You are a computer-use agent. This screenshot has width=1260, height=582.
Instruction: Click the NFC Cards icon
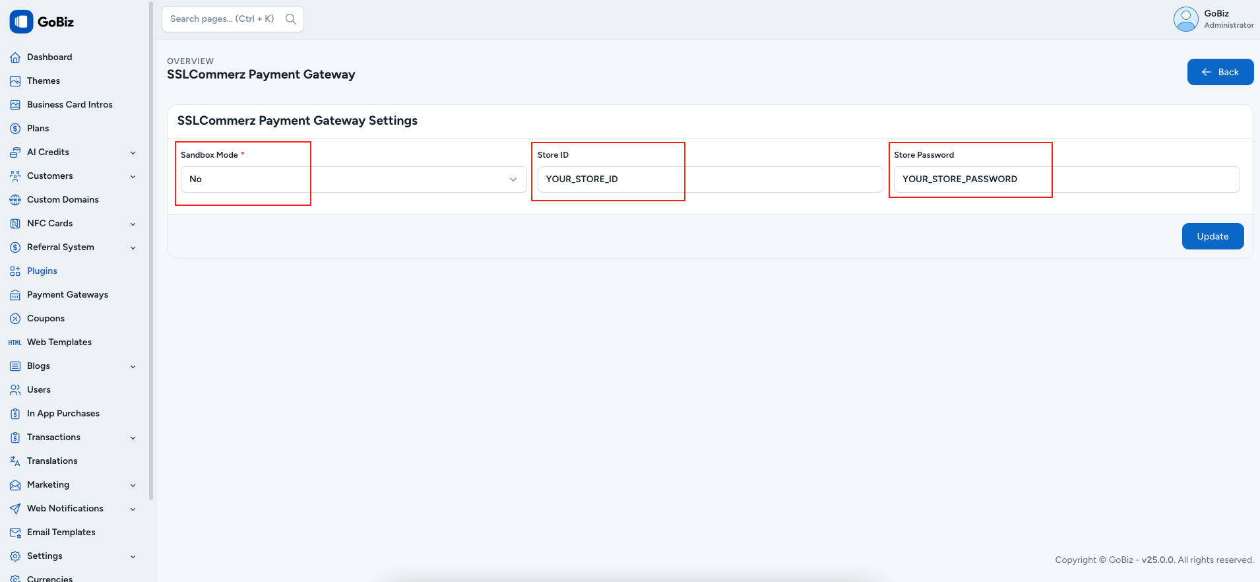coord(15,224)
